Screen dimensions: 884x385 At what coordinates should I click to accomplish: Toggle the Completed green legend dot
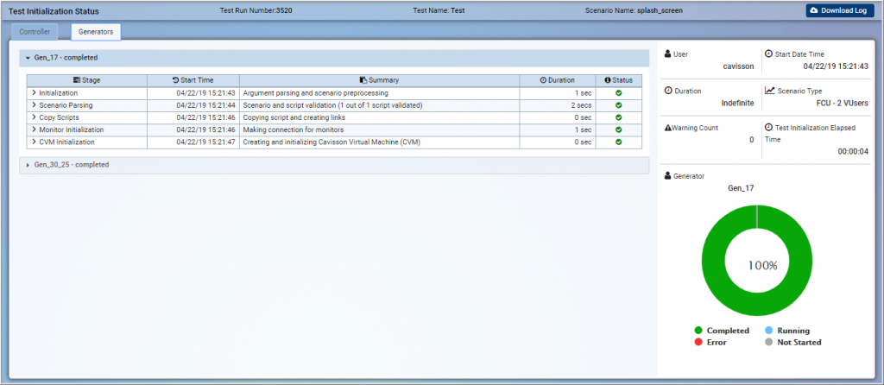tap(698, 331)
